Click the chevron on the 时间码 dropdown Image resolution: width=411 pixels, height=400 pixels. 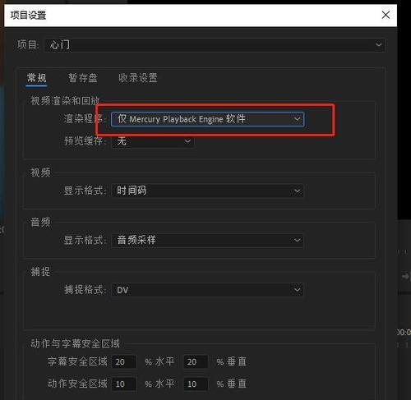pyautogui.click(x=297, y=191)
